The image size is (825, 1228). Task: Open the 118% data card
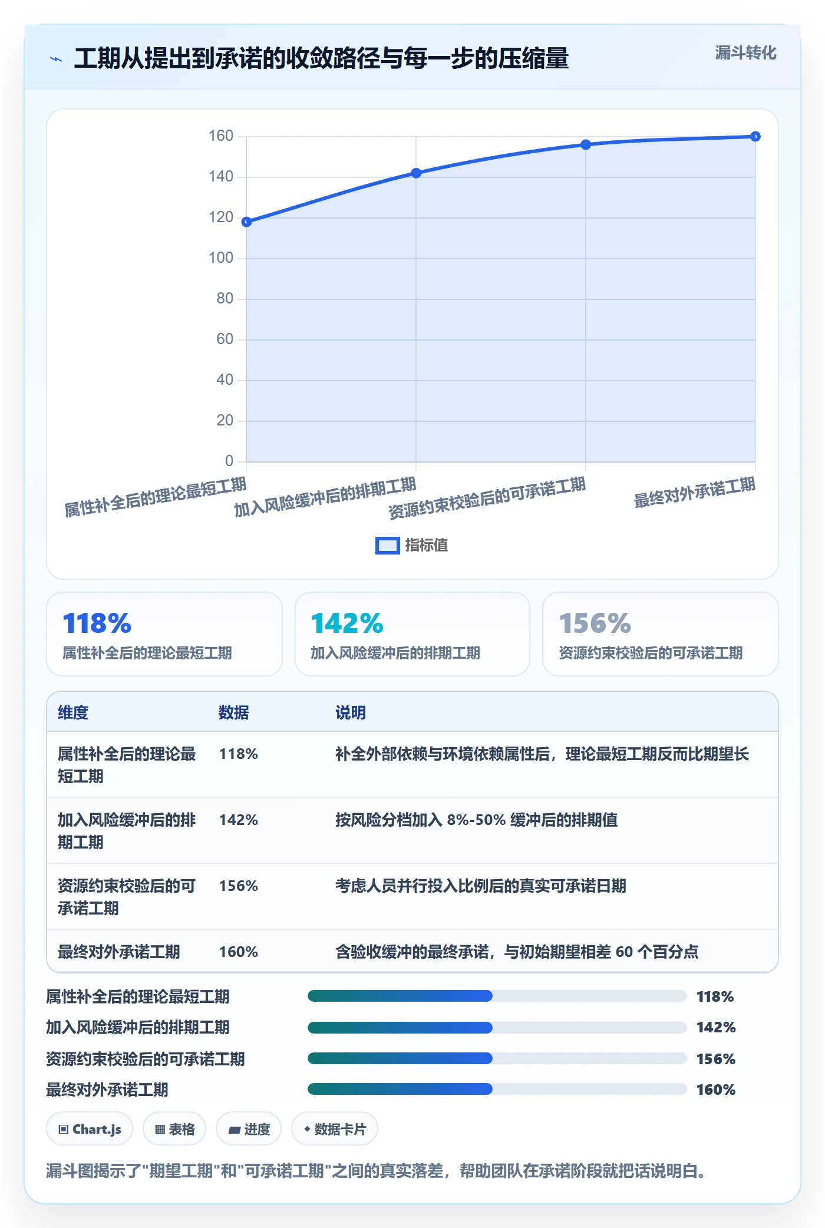164,634
